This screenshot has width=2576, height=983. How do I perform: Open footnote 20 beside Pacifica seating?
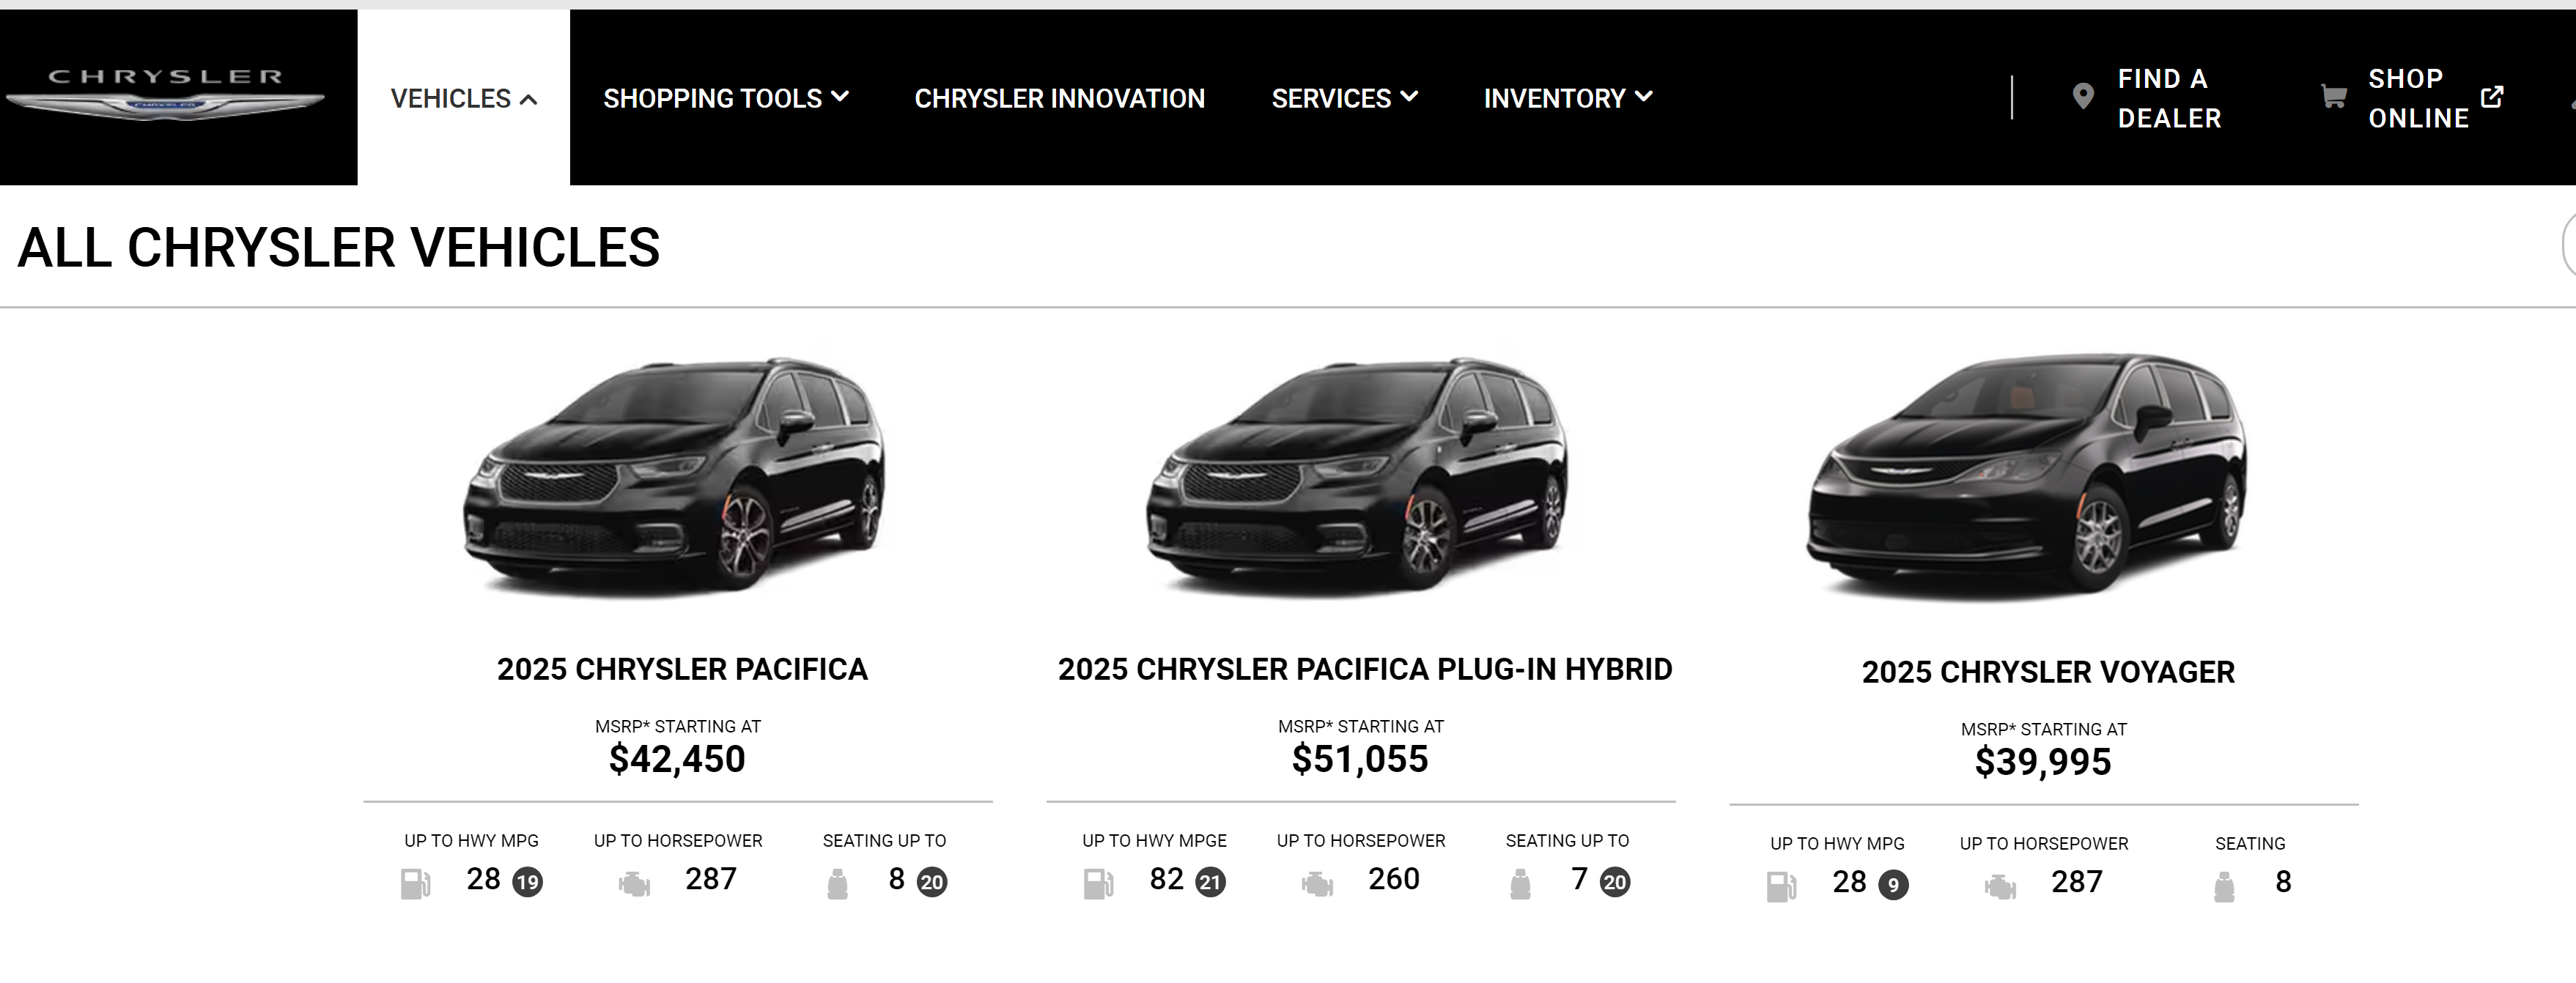pos(932,882)
